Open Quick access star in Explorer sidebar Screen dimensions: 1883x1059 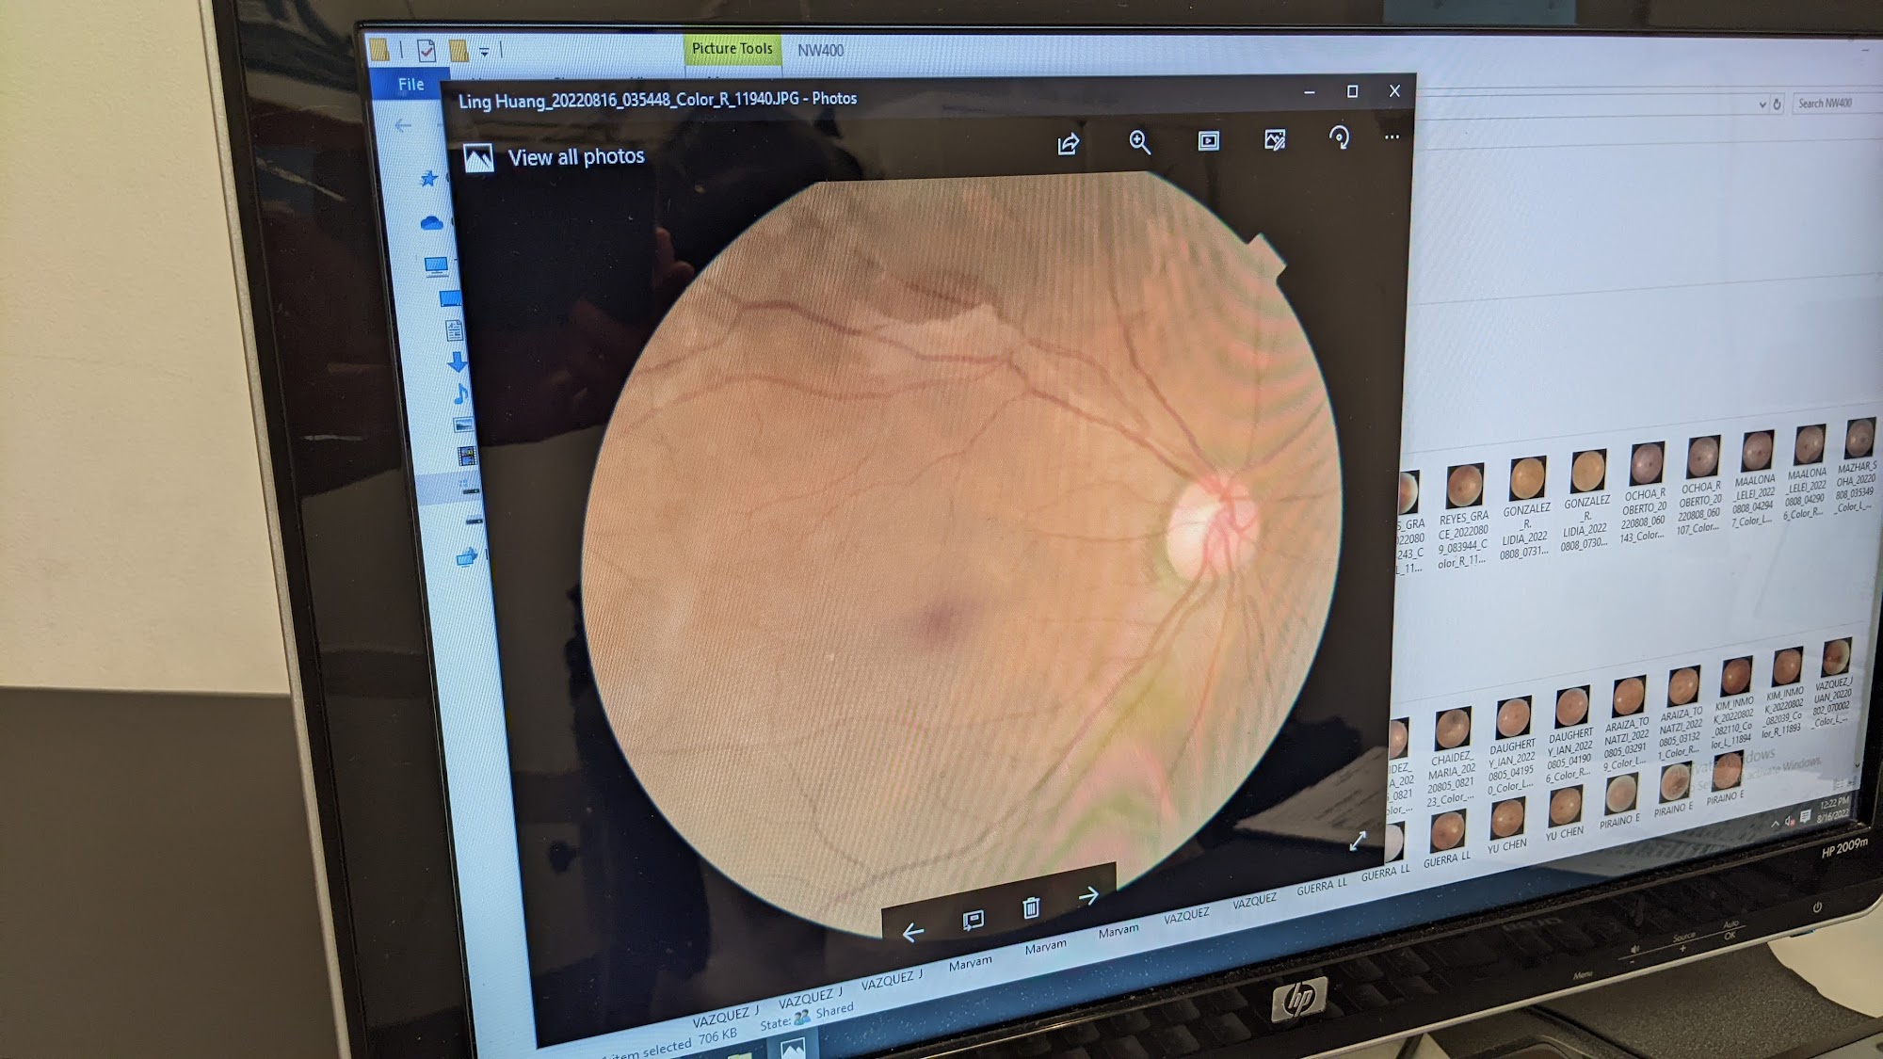pyautogui.click(x=428, y=178)
